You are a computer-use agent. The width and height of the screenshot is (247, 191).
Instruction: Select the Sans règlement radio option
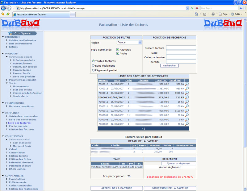click(94, 65)
